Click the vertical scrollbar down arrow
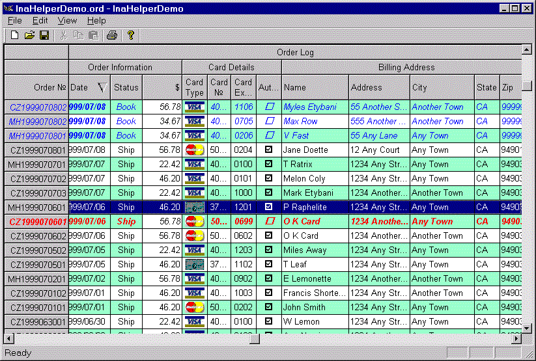This screenshot has width=536, height=361. [x=526, y=328]
